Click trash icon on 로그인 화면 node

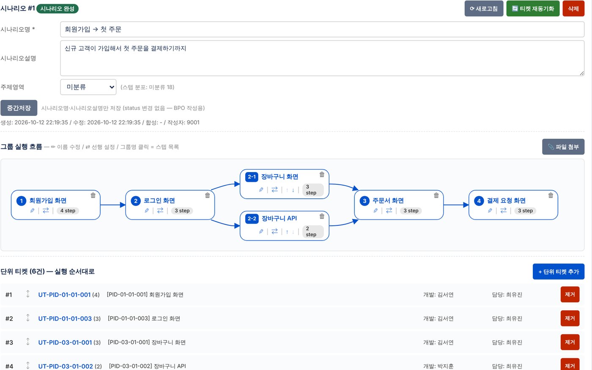208,195
